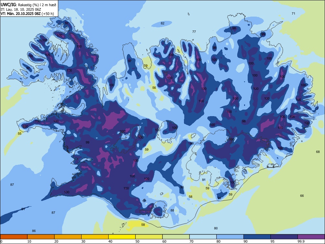Choose the light green 60–70 legend swatch
The width and height of the screenshot is (325, 244).
click(x=176, y=237)
